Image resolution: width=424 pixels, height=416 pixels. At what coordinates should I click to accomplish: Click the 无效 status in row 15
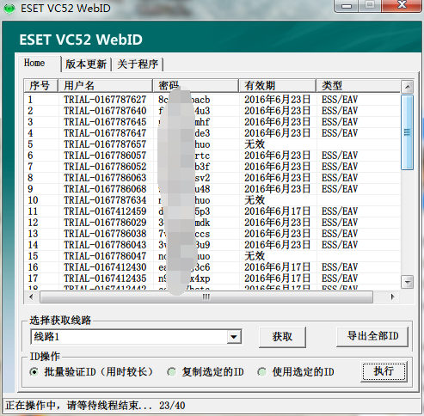pyautogui.click(x=255, y=256)
